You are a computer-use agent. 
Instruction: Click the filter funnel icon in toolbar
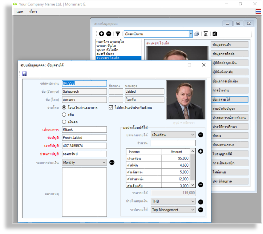click(118, 34)
